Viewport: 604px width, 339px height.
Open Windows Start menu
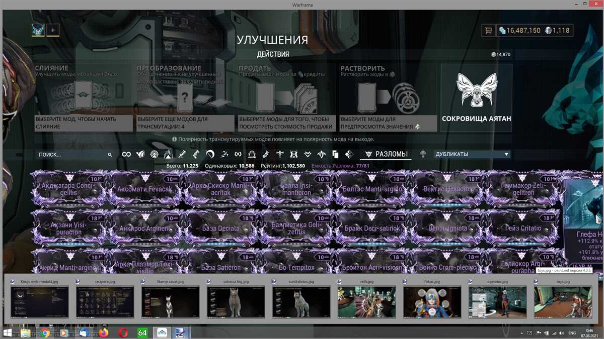point(9,332)
